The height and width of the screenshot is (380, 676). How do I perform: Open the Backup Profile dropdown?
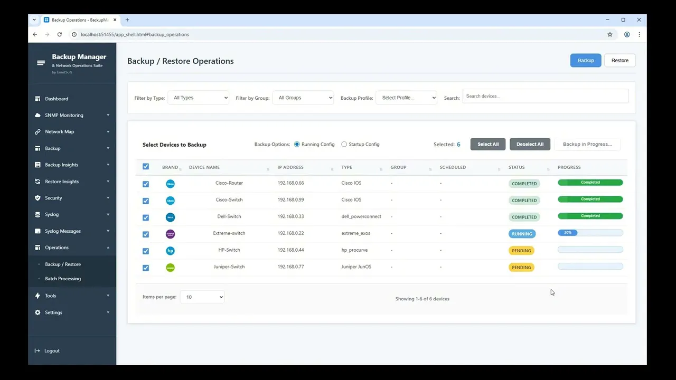[407, 98]
